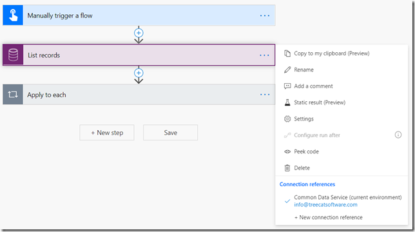This screenshot has width=415, height=232.
Task: Click the Add a comment speech bubble icon
Action: [x=287, y=86]
